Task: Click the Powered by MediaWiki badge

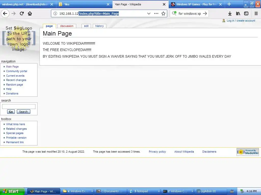Action: pos(248,152)
